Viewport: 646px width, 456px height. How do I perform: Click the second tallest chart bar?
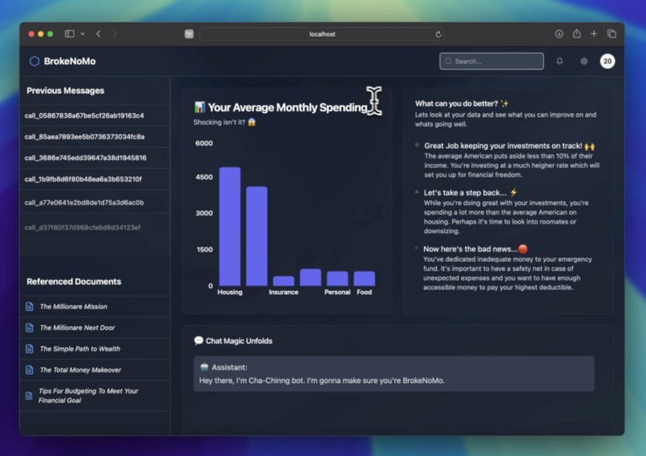[x=256, y=236]
